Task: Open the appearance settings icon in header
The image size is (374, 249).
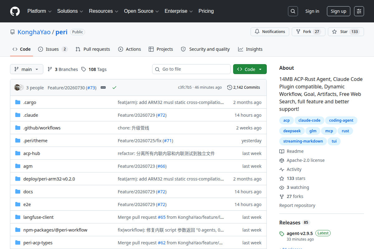Action: pyautogui.click(x=359, y=11)
